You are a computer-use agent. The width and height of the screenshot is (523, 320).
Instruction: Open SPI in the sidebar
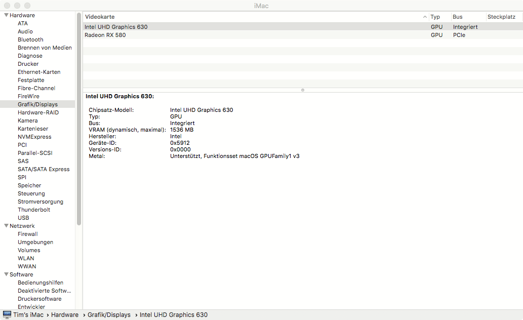22,177
